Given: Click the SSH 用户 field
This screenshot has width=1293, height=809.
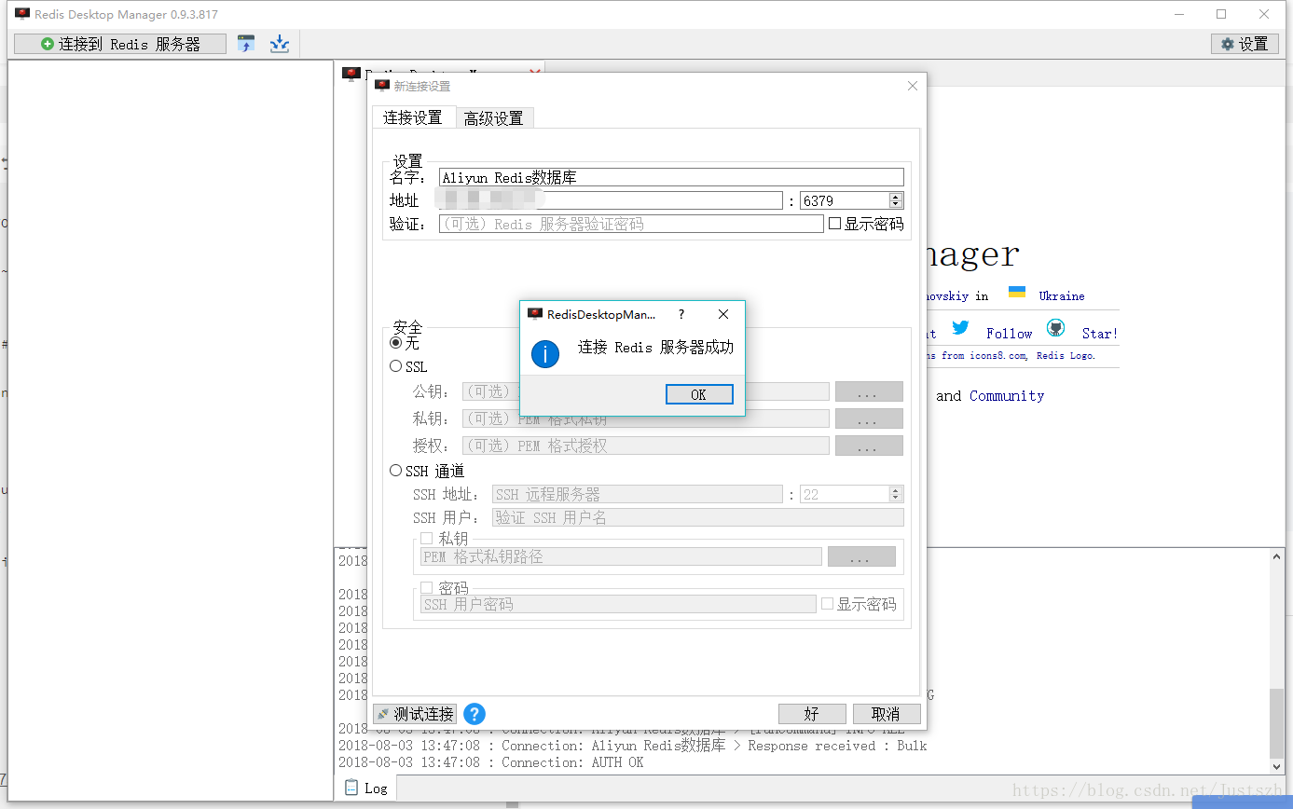Looking at the screenshot, I should [698, 517].
